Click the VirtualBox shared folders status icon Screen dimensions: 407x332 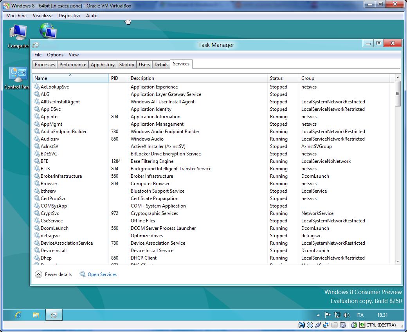click(x=334, y=325)
